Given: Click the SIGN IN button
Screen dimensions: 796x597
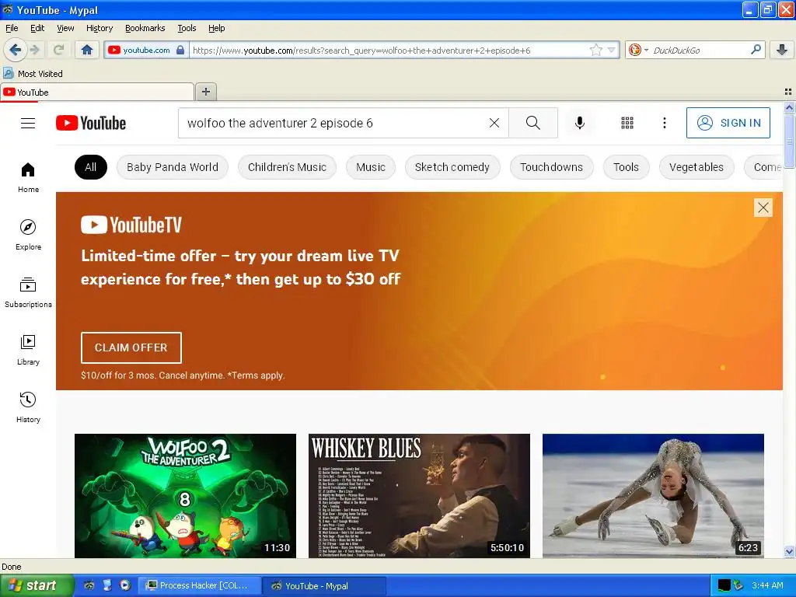Looking at the screenshot, I should point(728,123).
